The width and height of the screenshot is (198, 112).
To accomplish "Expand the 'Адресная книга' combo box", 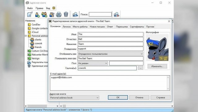I will click(x=74, y=97).
